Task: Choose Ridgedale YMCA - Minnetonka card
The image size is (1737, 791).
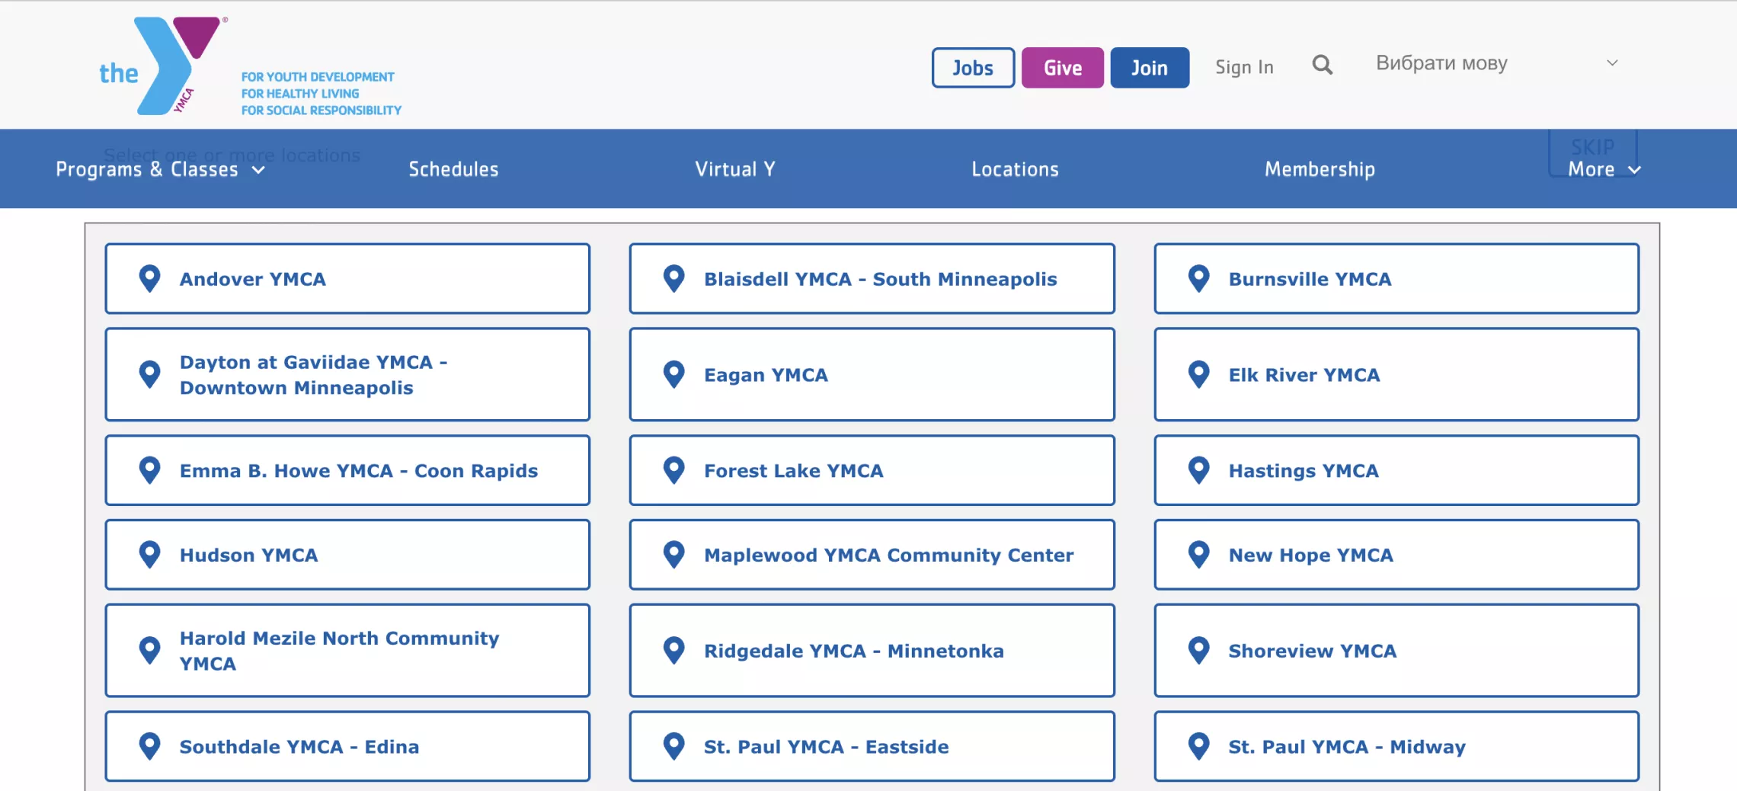Action: pyautogui.click(x=872, y=651)
